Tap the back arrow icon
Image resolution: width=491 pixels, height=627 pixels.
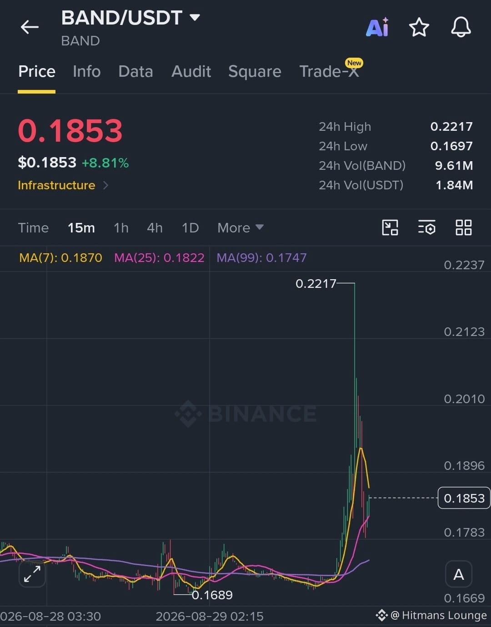click(30, 27)
